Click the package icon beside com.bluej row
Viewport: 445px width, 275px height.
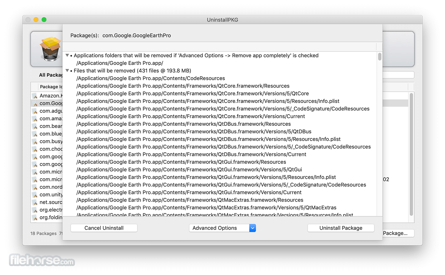35,134
